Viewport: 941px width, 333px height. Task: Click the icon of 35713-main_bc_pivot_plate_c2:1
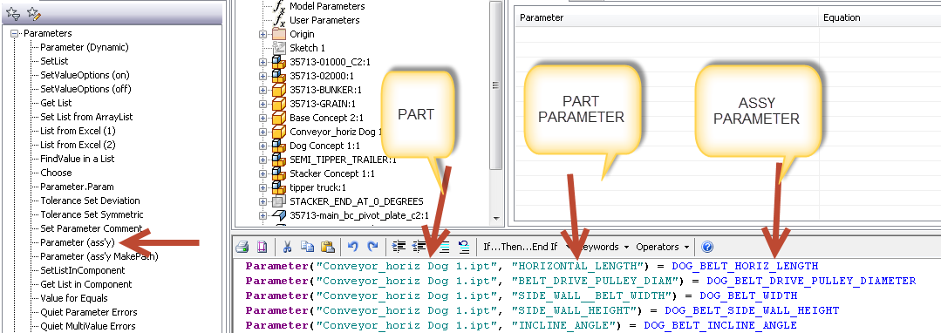pyautogui.click(x=278, y=215)
